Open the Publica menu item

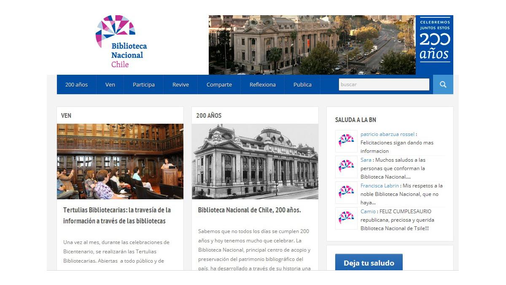pos(302,84)
